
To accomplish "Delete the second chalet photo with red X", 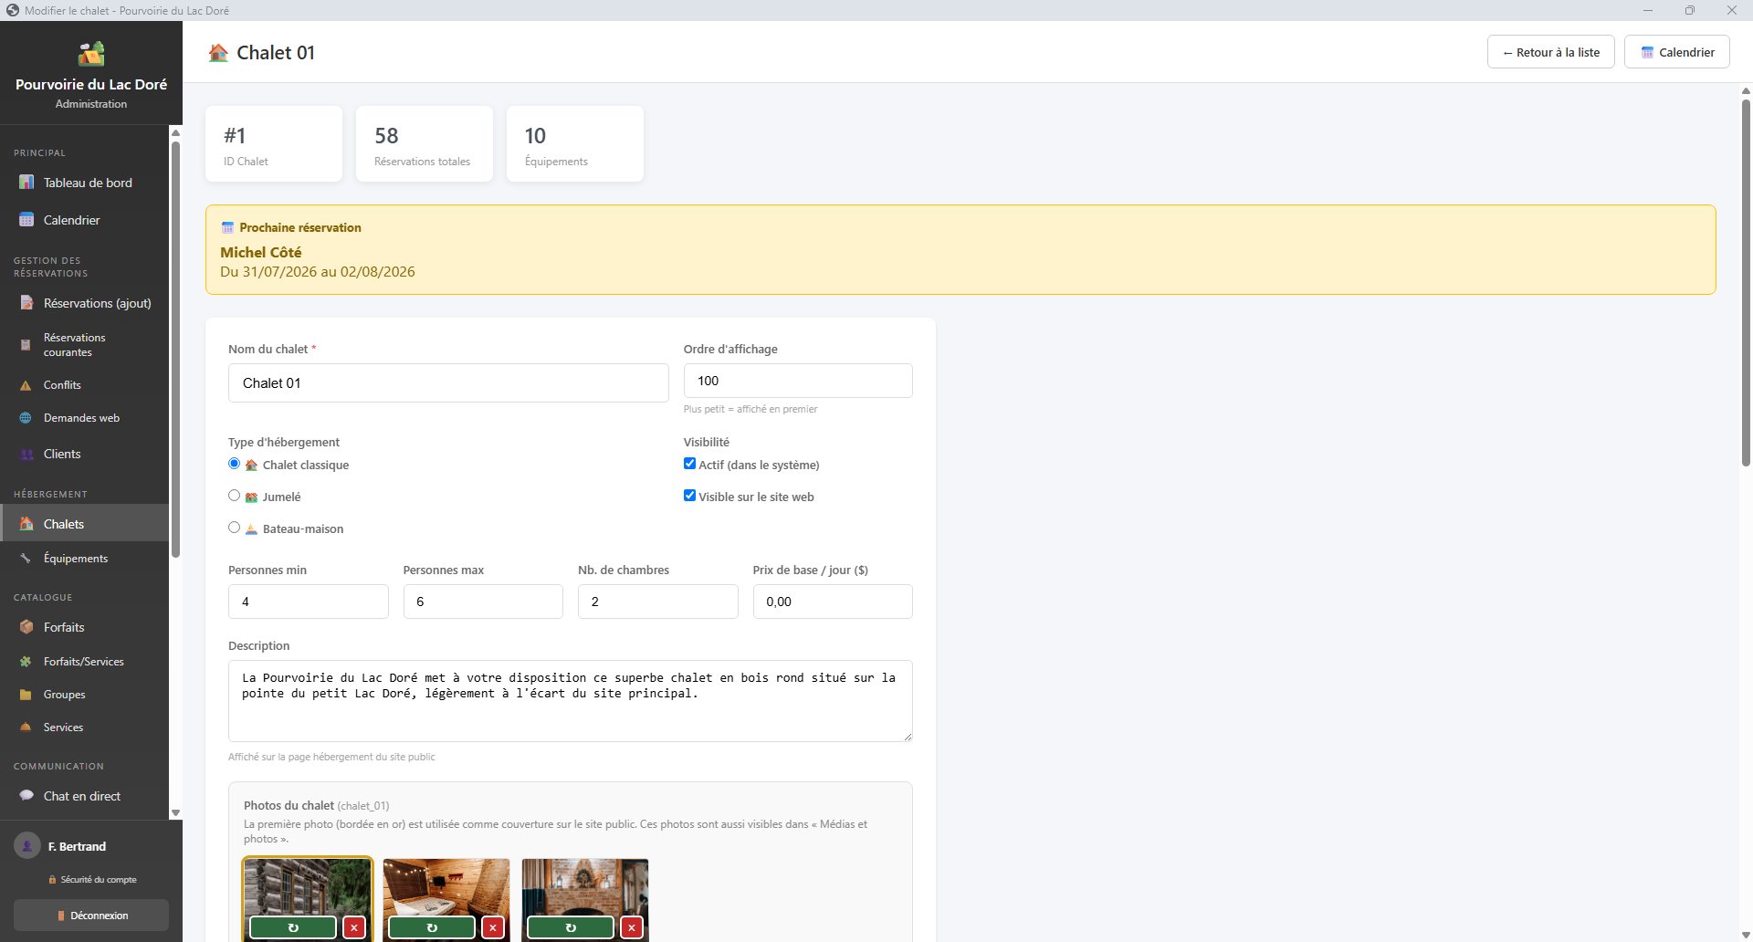I will (493, 927).
